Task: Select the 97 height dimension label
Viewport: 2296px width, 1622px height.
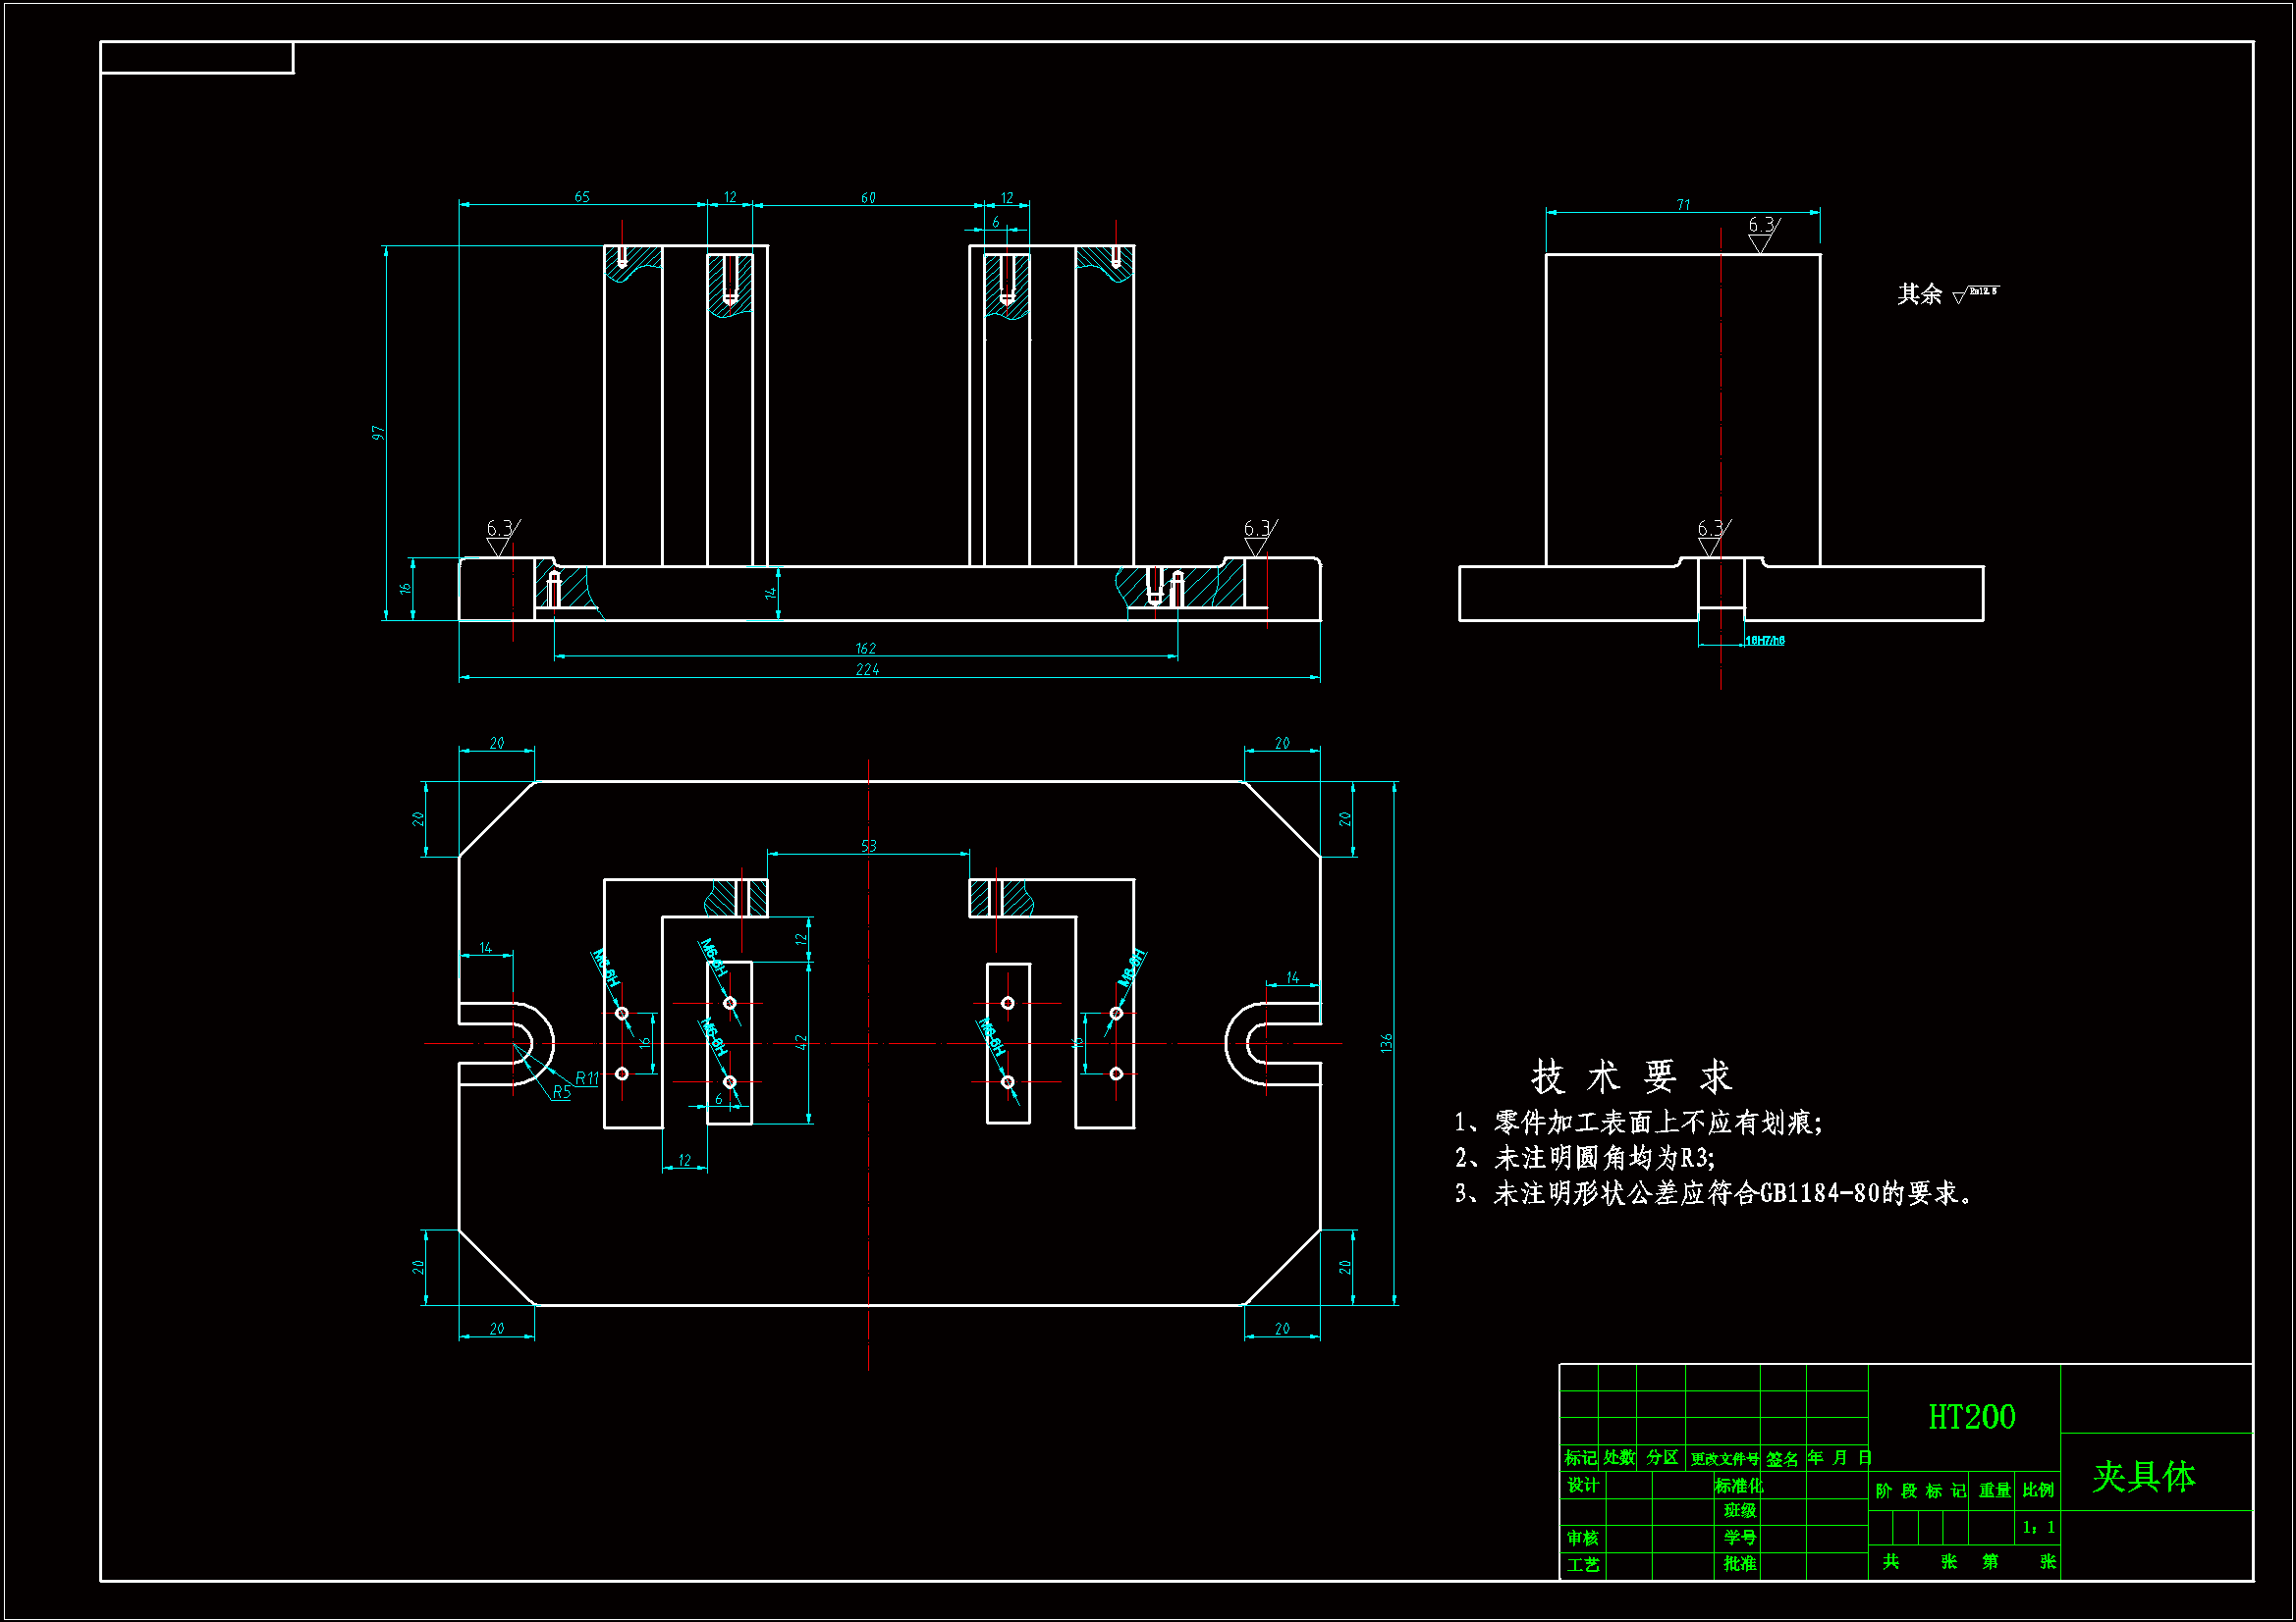Action: tap(377, 433)
